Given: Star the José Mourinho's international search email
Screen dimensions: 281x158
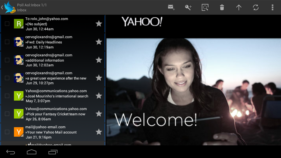Looking at the screenshot, I should (99, 96).
